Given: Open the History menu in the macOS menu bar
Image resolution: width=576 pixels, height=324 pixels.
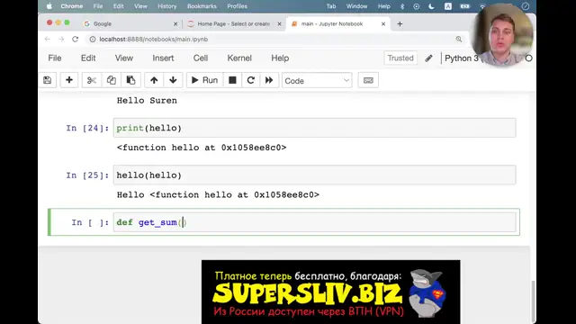Looking at the screenshot, I should [167, 6].
